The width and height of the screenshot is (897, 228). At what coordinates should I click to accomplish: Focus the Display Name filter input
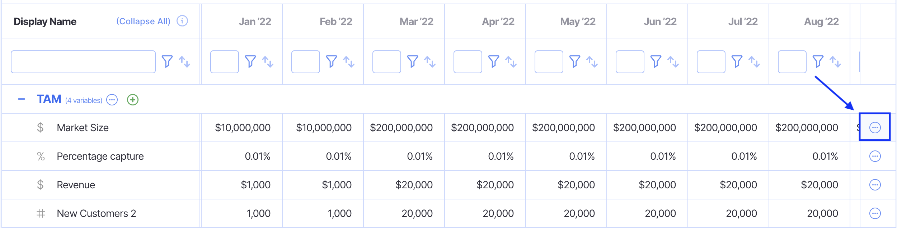pyautogui.click(x=83, y=62)
